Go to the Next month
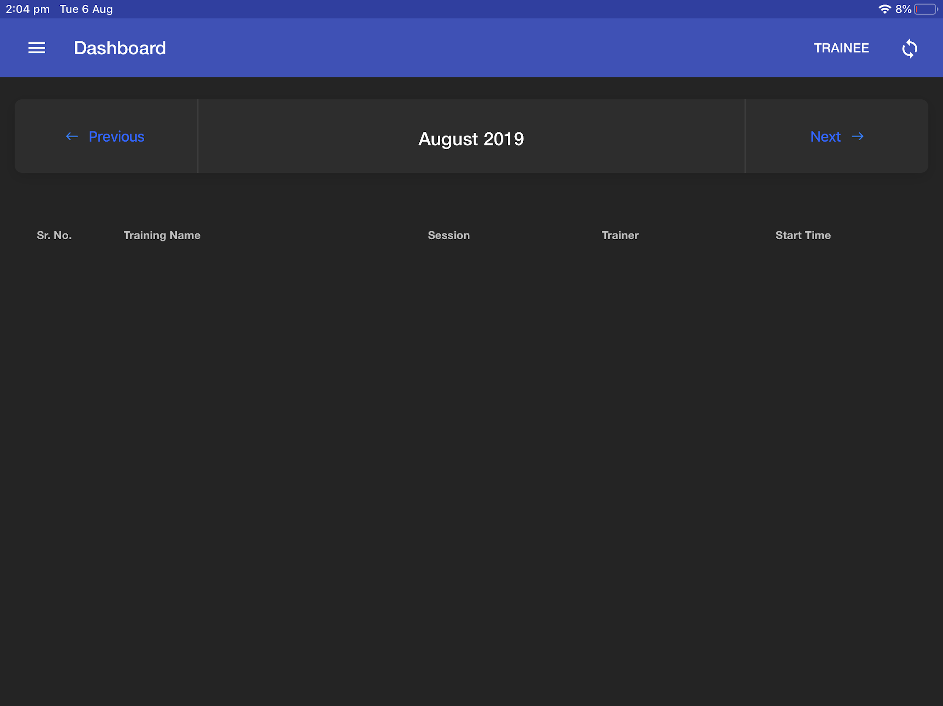943x706 pixels. [x=837, y=137]
